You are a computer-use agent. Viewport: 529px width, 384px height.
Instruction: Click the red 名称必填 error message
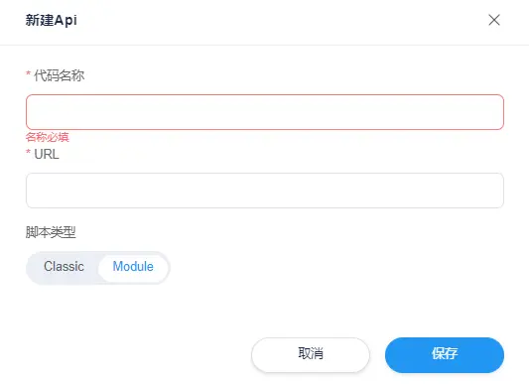[48, 137]
